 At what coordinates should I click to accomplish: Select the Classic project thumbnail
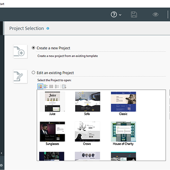pyautogui.click(x=123, y=102)
